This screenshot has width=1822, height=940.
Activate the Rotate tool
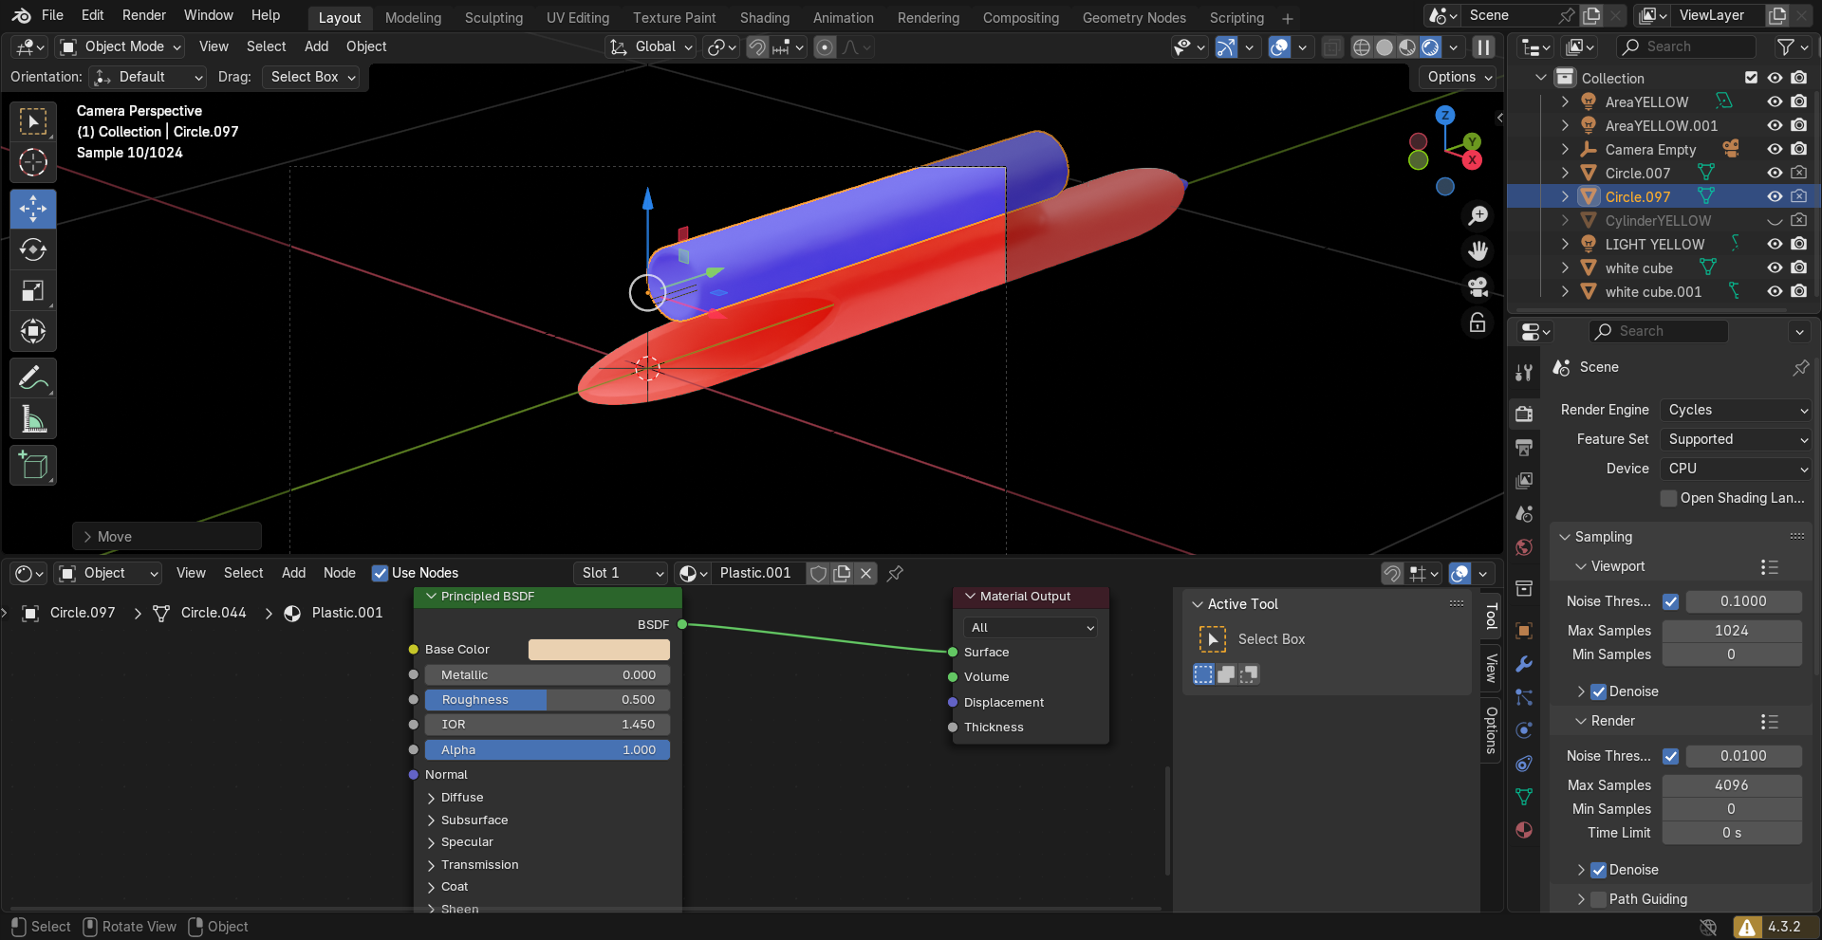33,249
